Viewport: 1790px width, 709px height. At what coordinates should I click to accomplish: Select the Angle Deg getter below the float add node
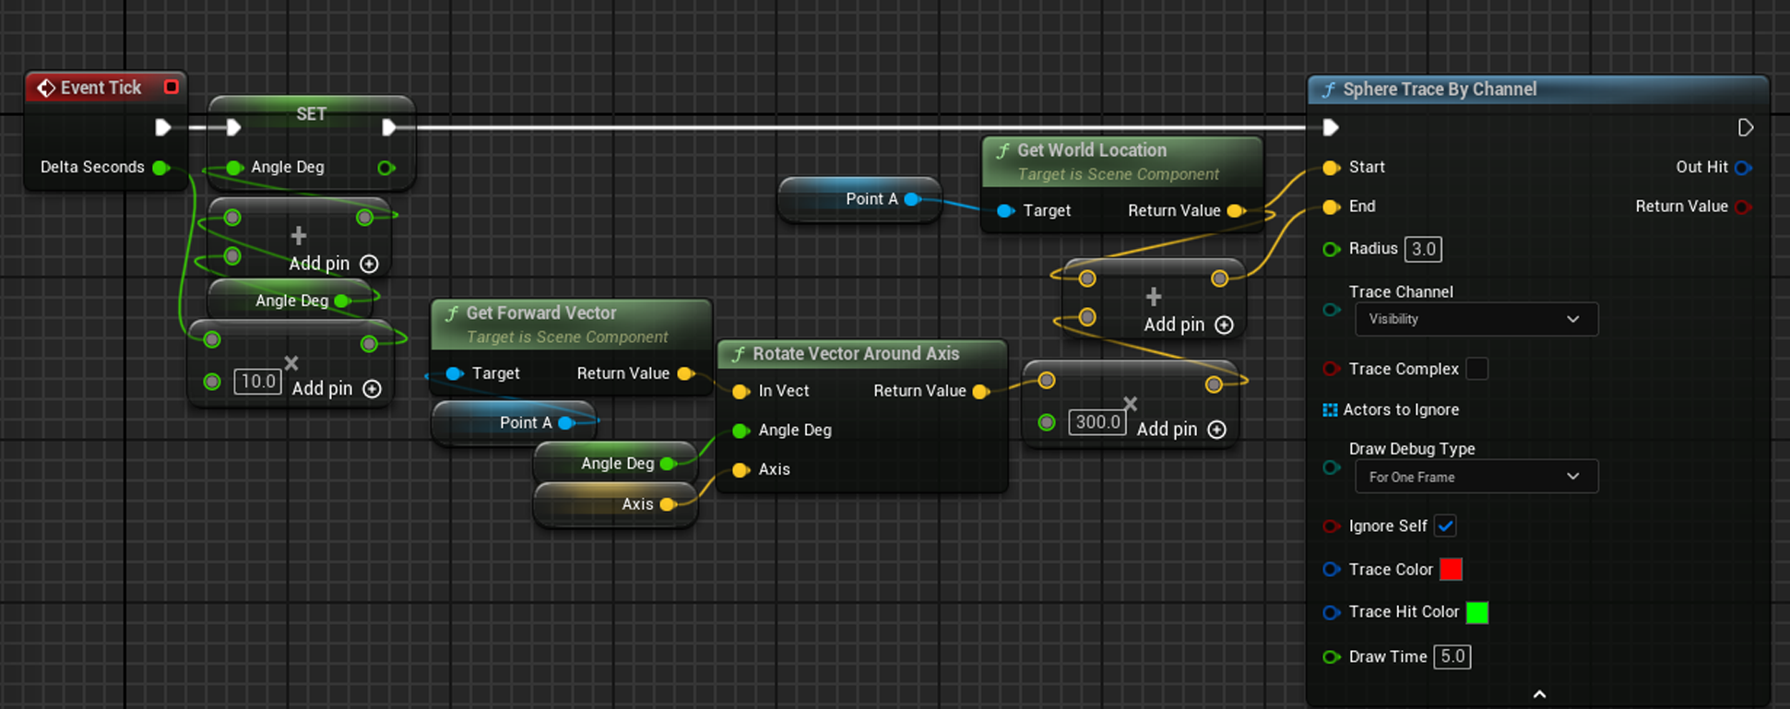pos(290,301)
